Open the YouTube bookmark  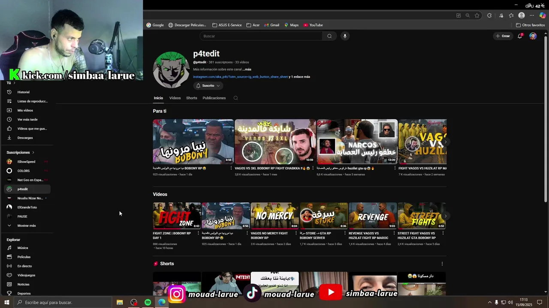[x=313, y=25]
